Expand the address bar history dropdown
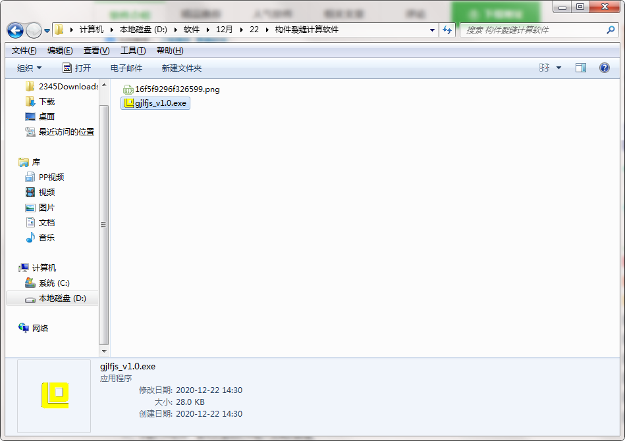This screenshot has height=441, width=625. 432,30
